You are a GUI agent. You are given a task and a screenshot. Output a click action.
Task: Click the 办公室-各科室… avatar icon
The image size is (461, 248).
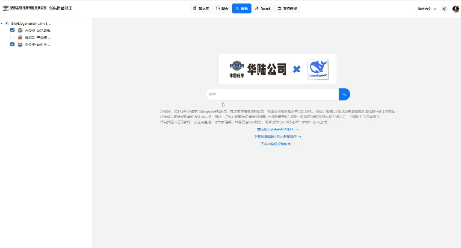[x=20, y=44]
